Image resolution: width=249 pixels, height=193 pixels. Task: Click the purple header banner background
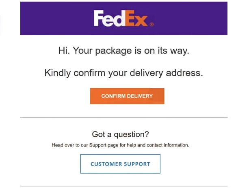(x=48, y=18)
